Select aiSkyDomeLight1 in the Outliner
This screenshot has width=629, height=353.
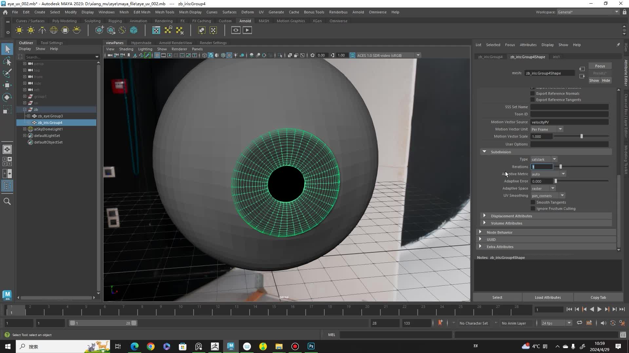pos(48,129)
